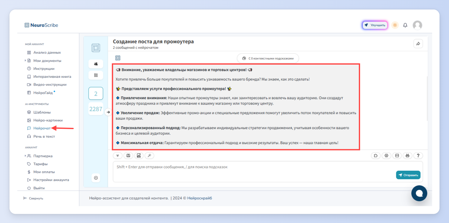This screenshot has height=223, width=449.
Task: Click the Нейроскрайб footer link
Action: [x=199, y=198]
